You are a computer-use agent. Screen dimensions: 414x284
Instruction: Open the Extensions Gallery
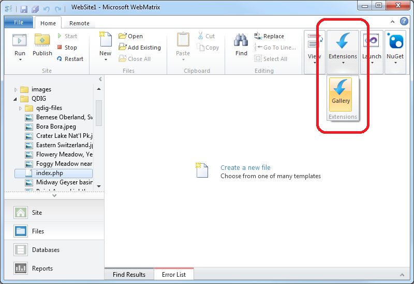(341, 93)
